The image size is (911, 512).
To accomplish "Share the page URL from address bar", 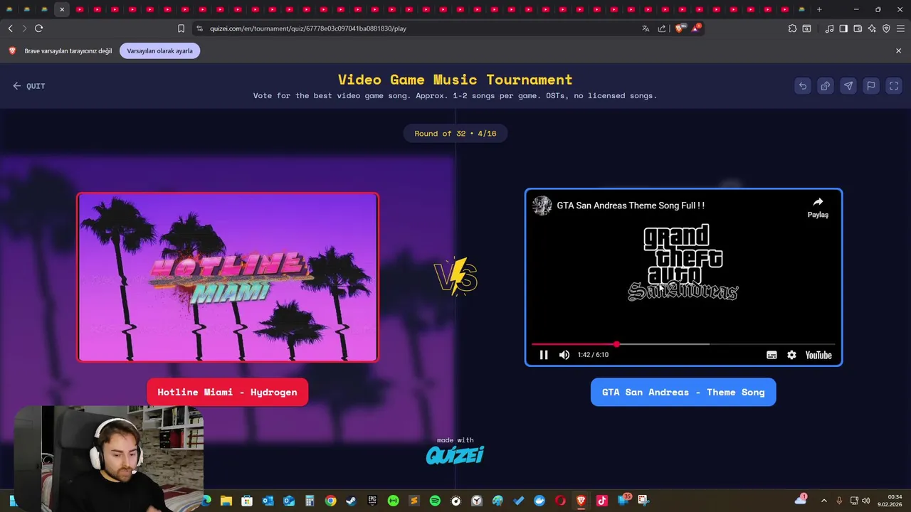I will (x=662, y=28).
